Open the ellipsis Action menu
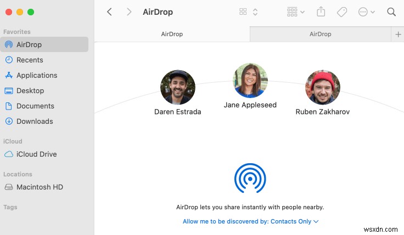Image resolution: width=404 pixels, height=235 pixels. click(x=366, y=12)
